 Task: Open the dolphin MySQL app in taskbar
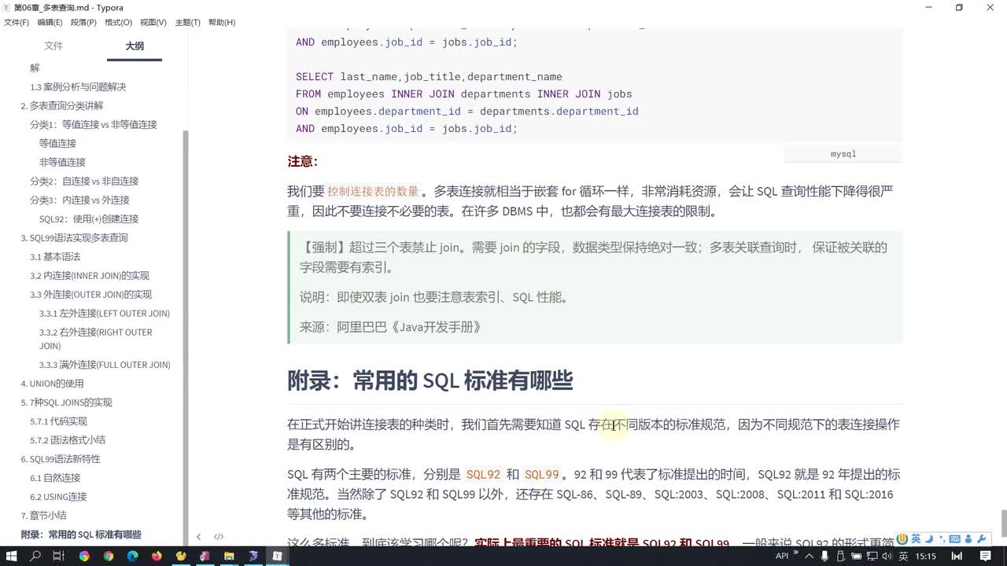pos(253,556)
